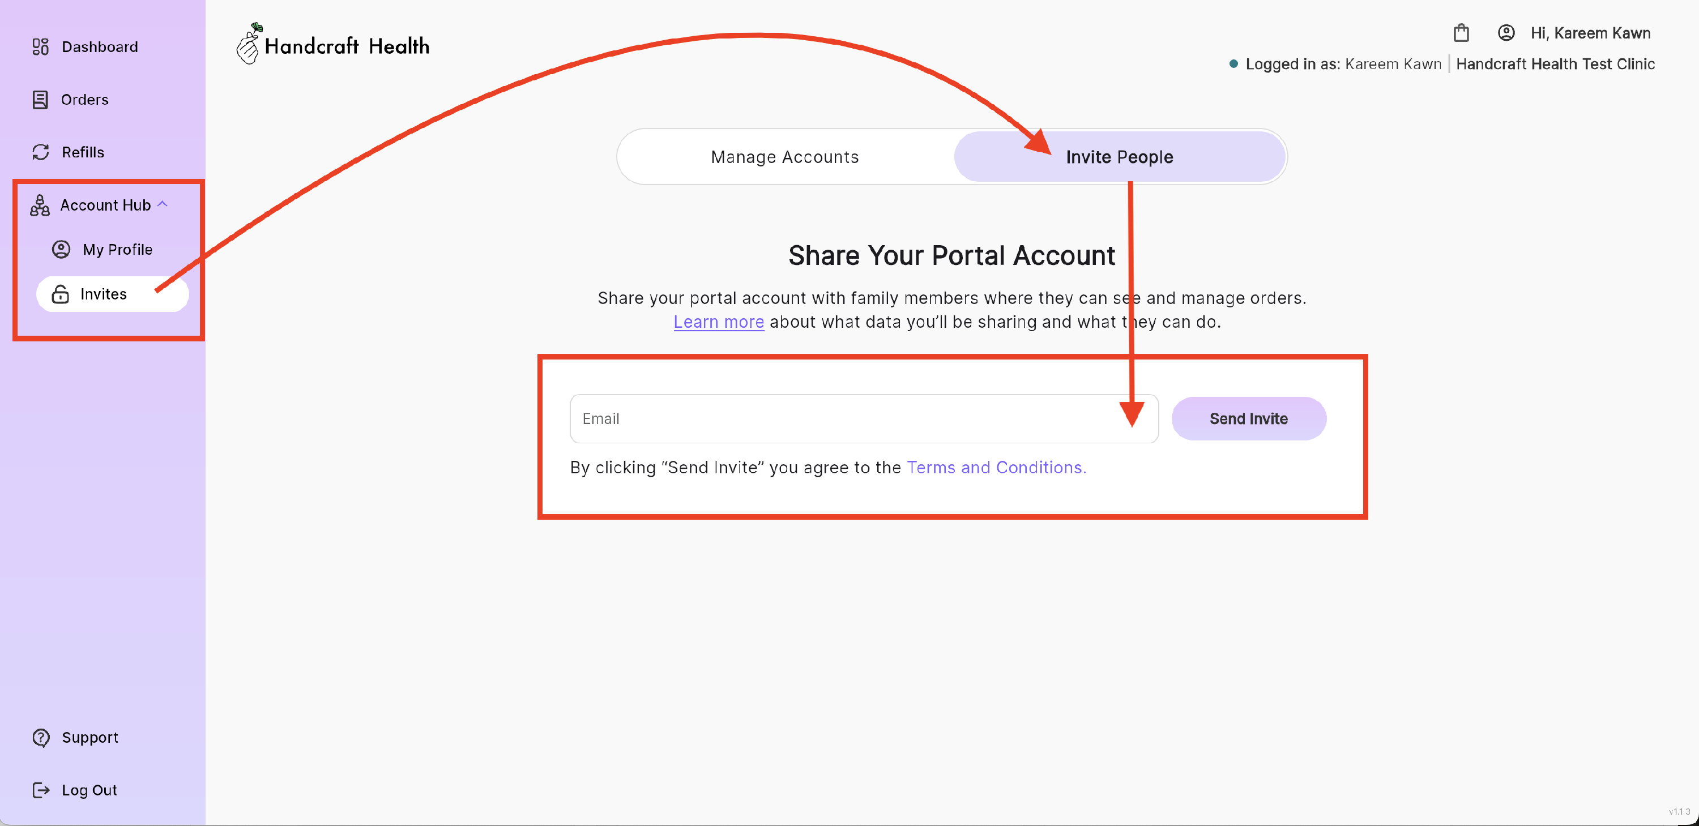1699x826 pixels.
Task: Click the Refills circular arrows icon
Action: click(40, 152)
